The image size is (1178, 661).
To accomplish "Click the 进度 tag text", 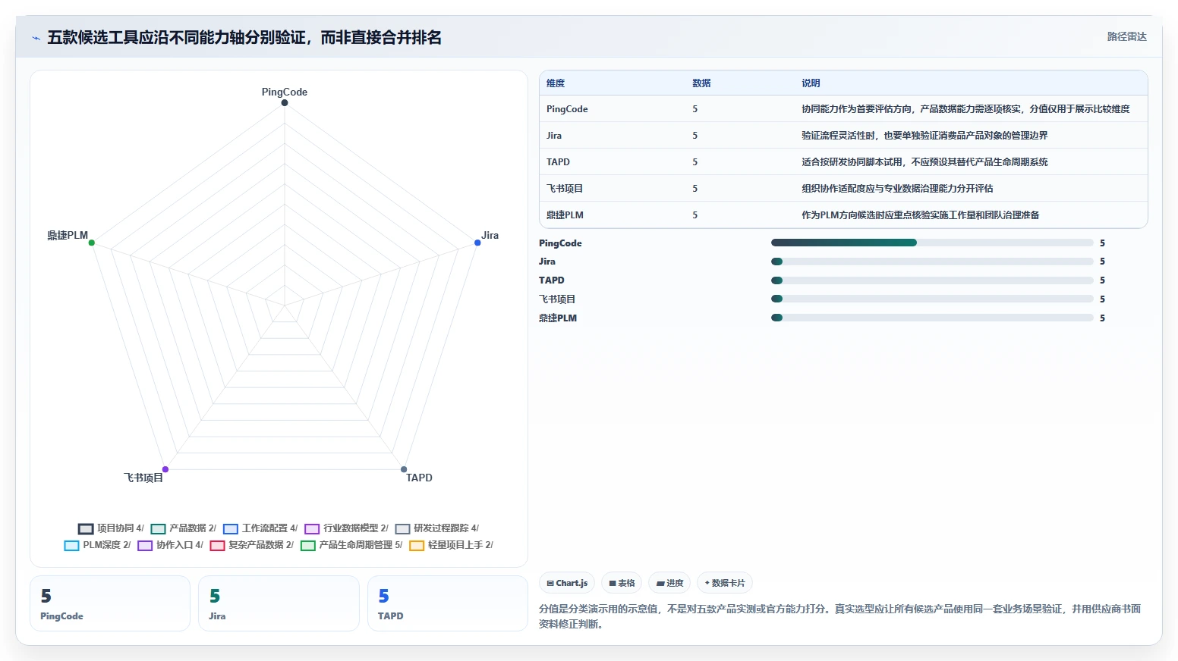I will (675, 583).
